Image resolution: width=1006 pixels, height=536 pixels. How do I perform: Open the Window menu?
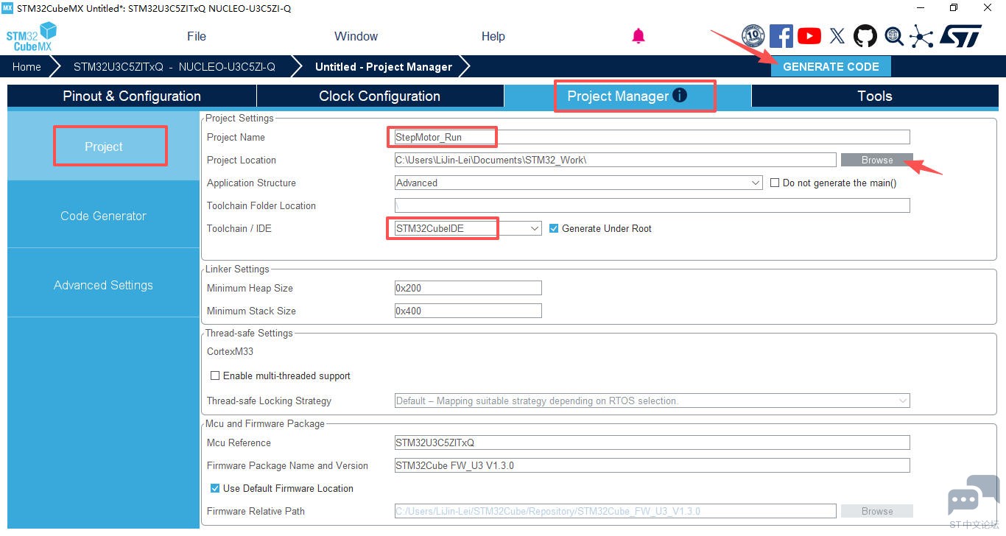[x=356, y=36]
